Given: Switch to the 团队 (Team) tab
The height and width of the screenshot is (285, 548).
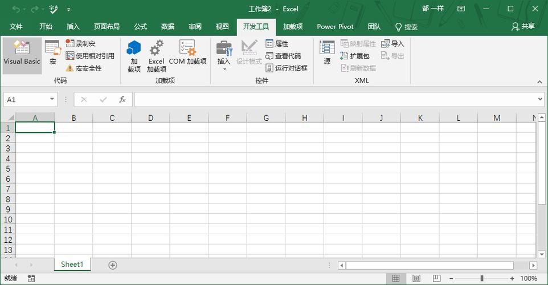Looking at the screenshot, I should click(x=374, y=27).
